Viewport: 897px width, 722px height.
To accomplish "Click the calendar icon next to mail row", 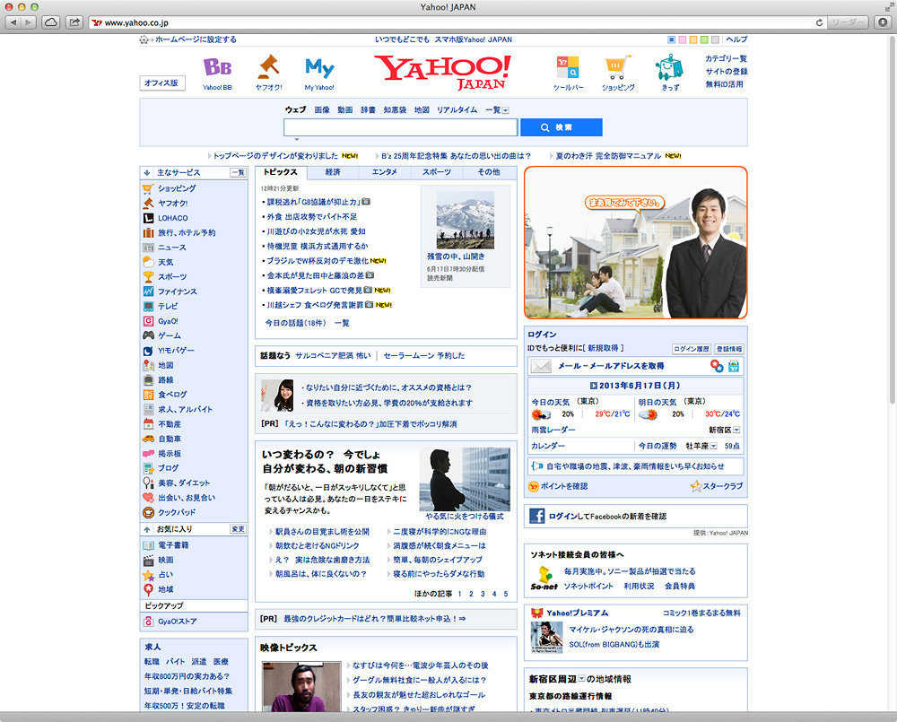I will click(x=734, y=366).
